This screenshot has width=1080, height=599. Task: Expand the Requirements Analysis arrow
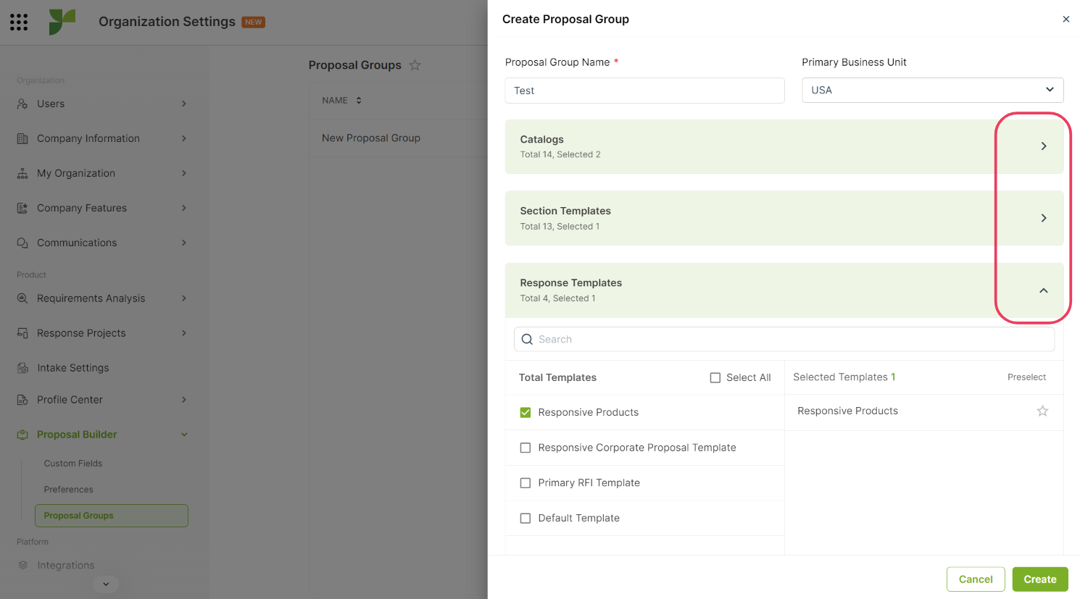point(184,298)
